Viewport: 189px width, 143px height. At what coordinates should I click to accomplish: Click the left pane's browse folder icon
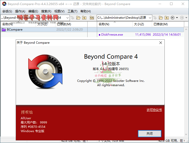coord(78,18)
